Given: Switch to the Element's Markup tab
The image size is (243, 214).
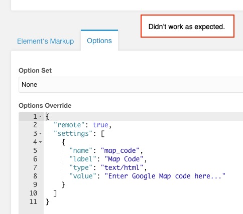Looking at the screenshot, I should [45, 41].
